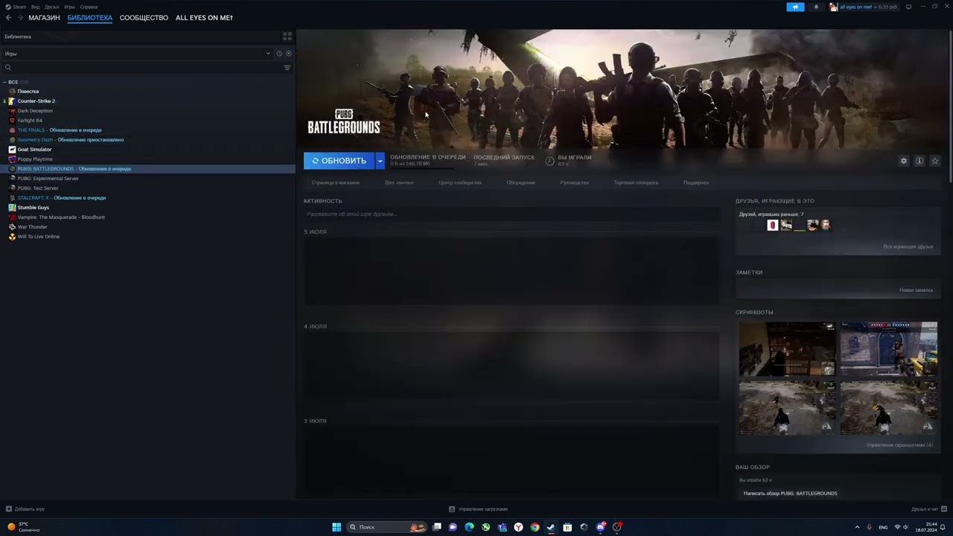Open Центр сообщества link
The height and width of the screenshot is (536, 953).
(460, 182)
